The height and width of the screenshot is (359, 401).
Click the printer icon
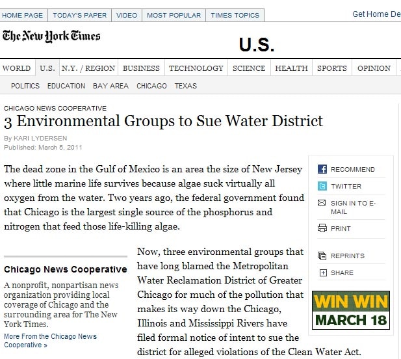pyautogui.click(x=322, y=228)
